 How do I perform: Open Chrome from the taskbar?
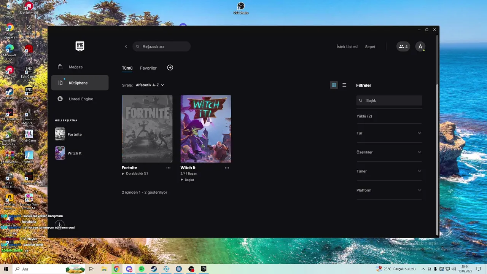coord(116,269)
